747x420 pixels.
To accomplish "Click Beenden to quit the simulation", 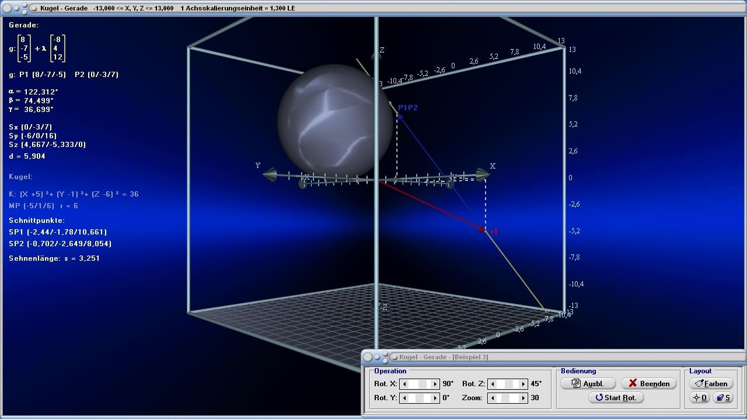I will 649,383.
